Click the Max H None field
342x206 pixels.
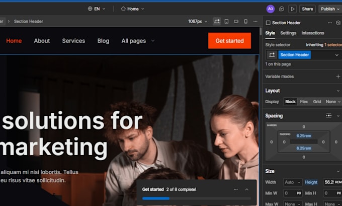[x=332, y=204]
